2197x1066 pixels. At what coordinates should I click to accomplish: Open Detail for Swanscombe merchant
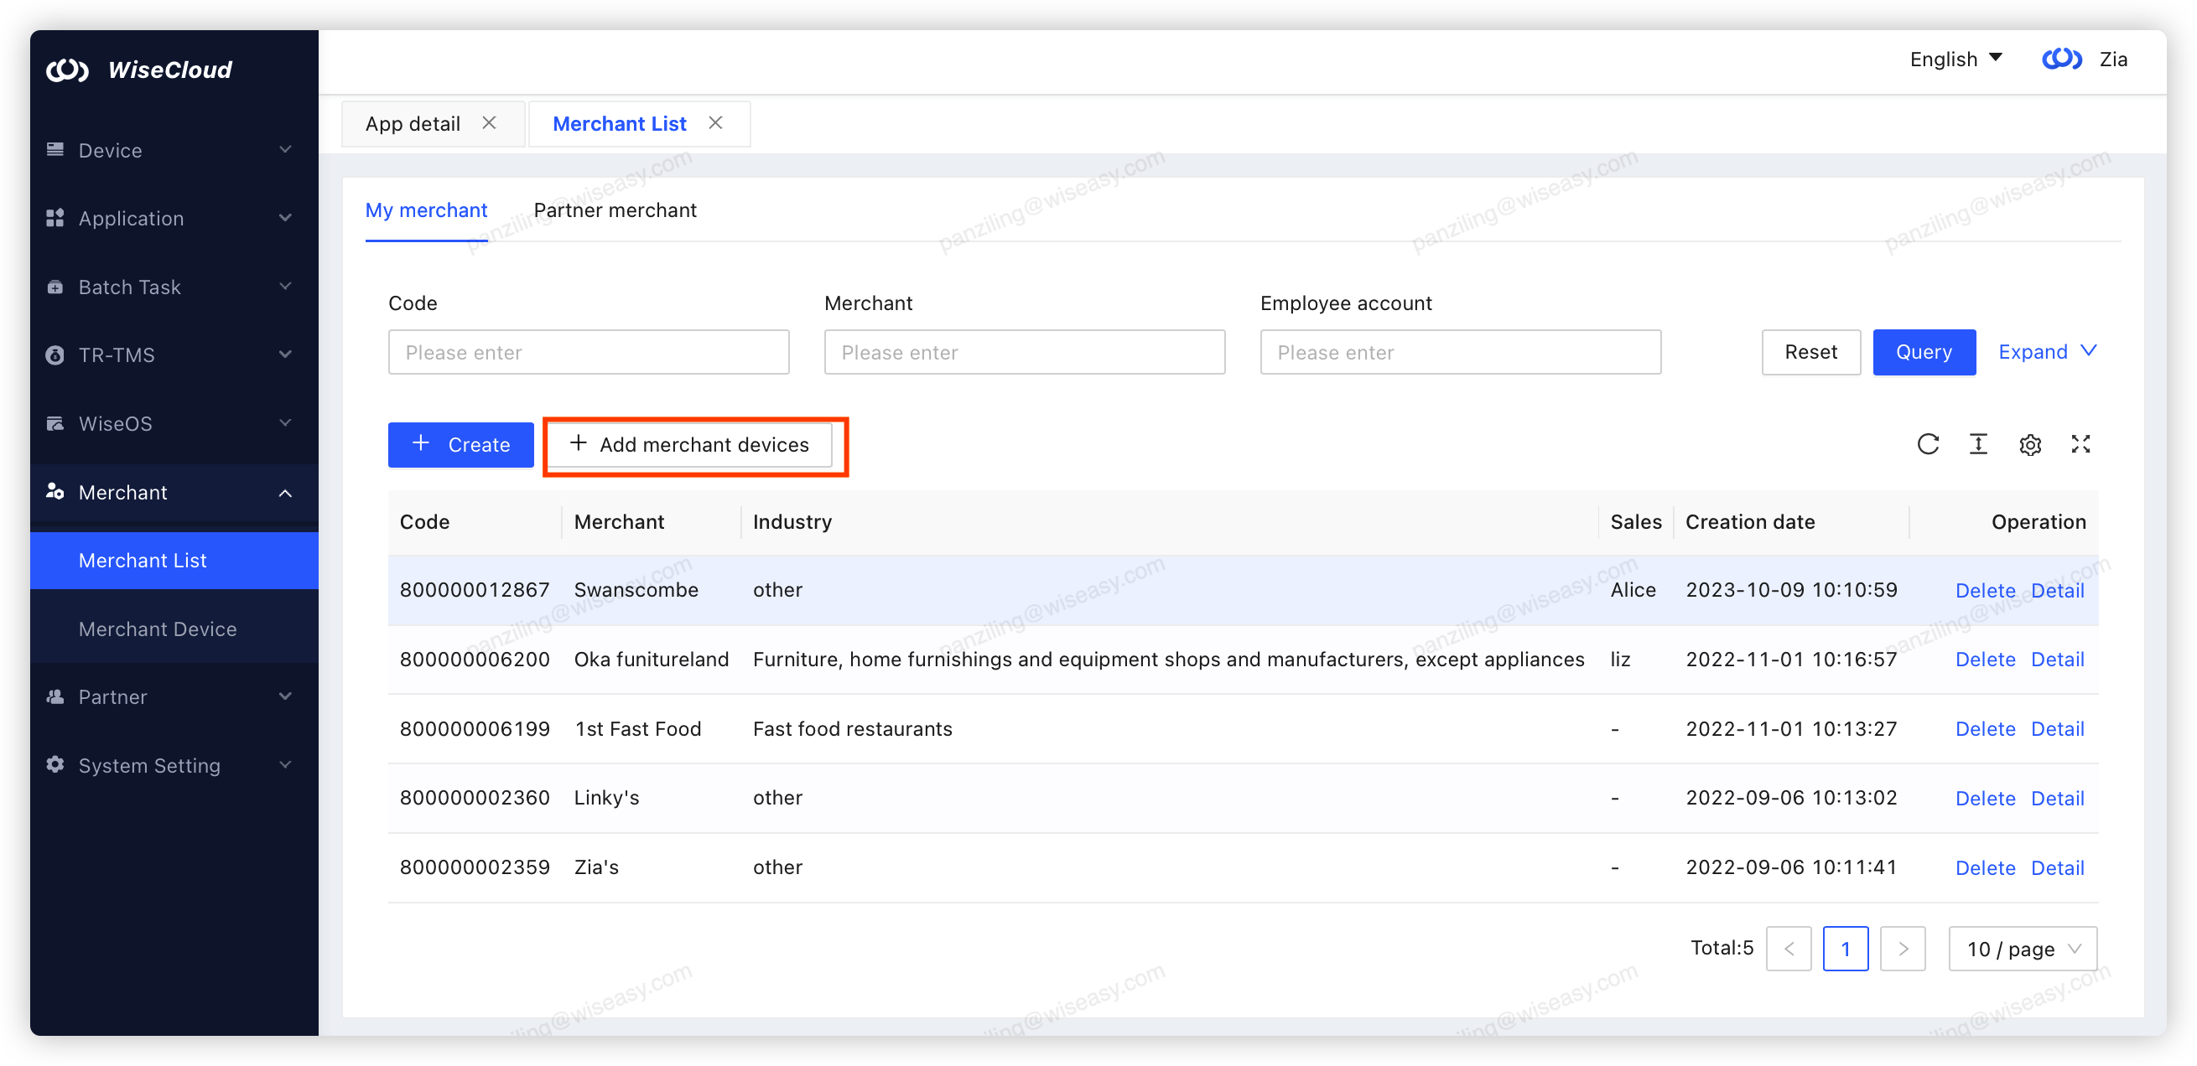click(x=2056, y=590)
